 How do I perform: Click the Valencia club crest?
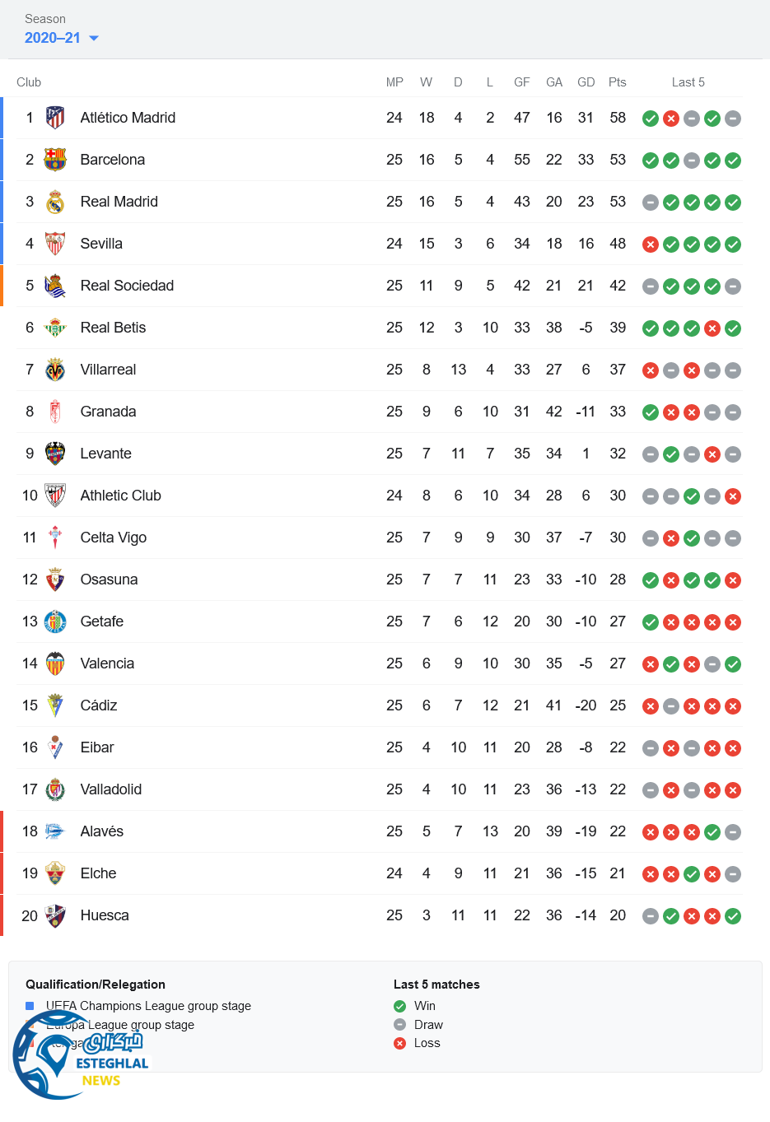(x=55, y=663)
